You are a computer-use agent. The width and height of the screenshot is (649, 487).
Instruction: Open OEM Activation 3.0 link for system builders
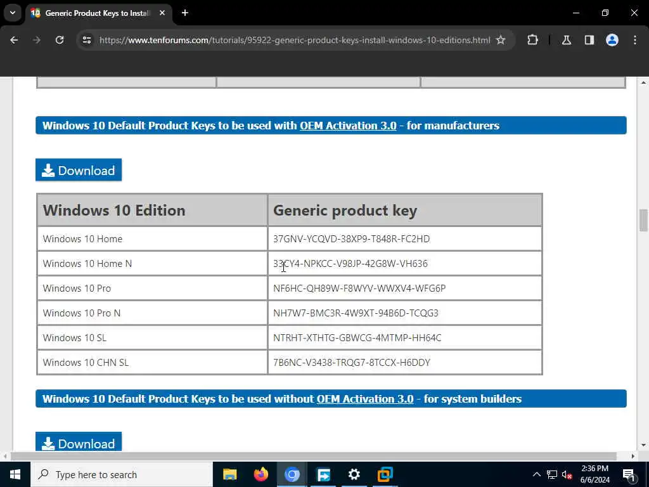pyautogui.click(x=365, y=399)
